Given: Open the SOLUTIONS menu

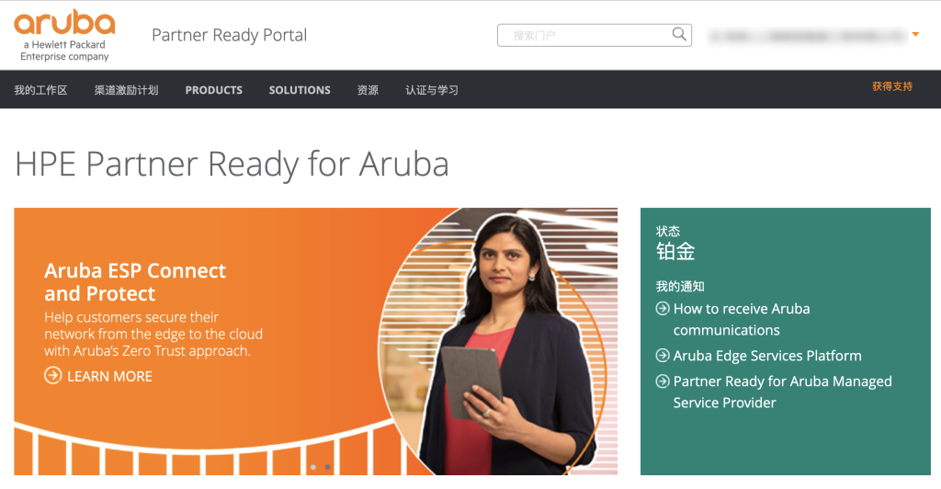Looking at the screenshot, I should [x=300, y=90].
